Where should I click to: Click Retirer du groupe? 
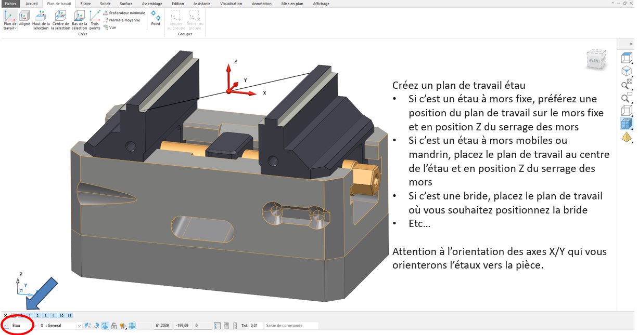195,20
